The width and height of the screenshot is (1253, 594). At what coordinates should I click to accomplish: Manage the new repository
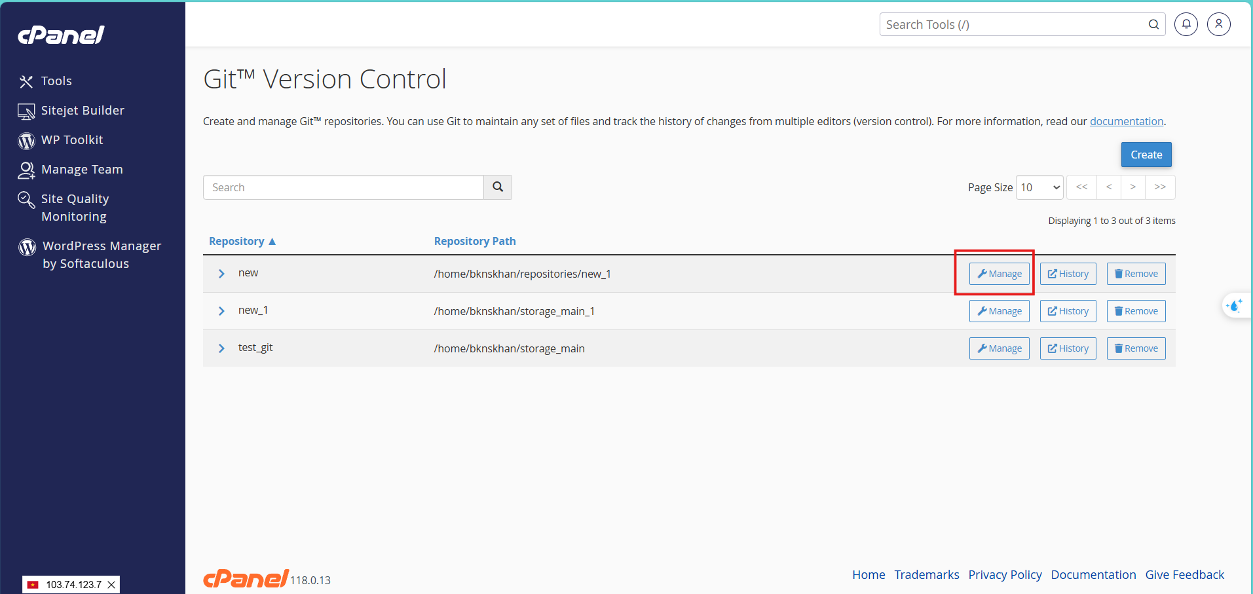pos(1000,274)
